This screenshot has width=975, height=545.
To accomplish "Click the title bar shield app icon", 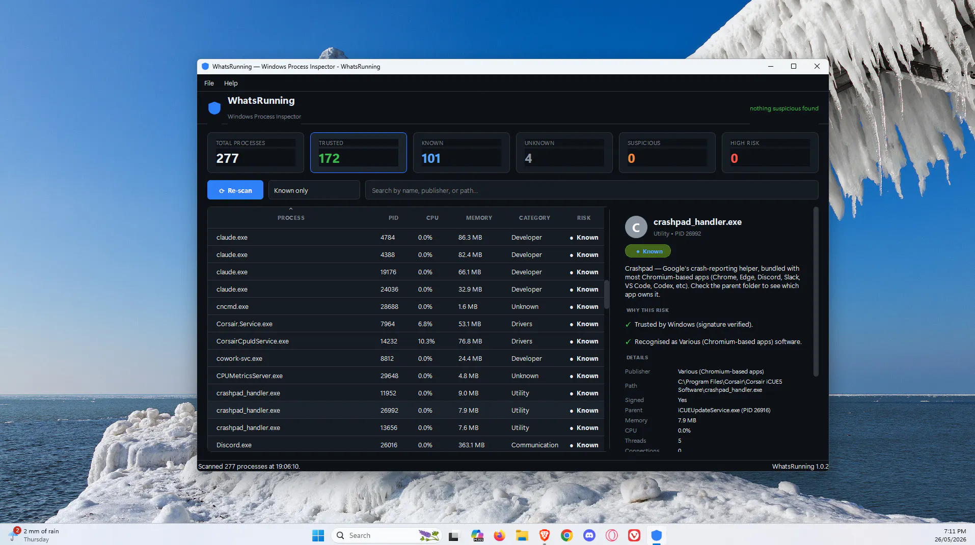I will click(205, 66).
